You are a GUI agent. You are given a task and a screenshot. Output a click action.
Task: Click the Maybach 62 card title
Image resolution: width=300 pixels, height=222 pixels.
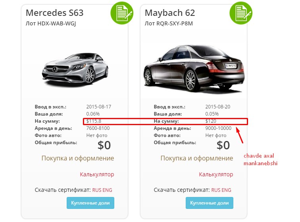click(170, 13)
